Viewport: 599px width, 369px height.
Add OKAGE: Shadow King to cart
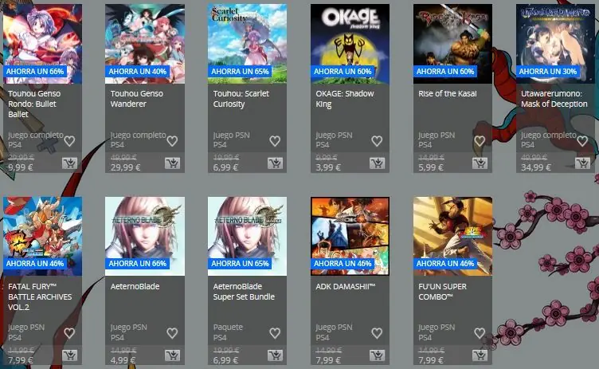pyautogui.click(x=377, y=163)
